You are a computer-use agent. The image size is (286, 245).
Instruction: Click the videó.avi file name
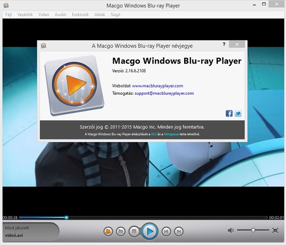point(14,235)
